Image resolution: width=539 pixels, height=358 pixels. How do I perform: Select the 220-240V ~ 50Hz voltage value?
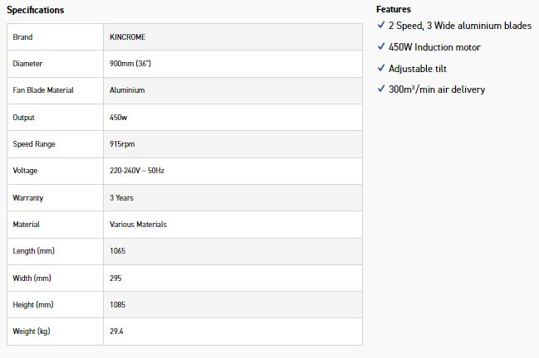(142, 171)
